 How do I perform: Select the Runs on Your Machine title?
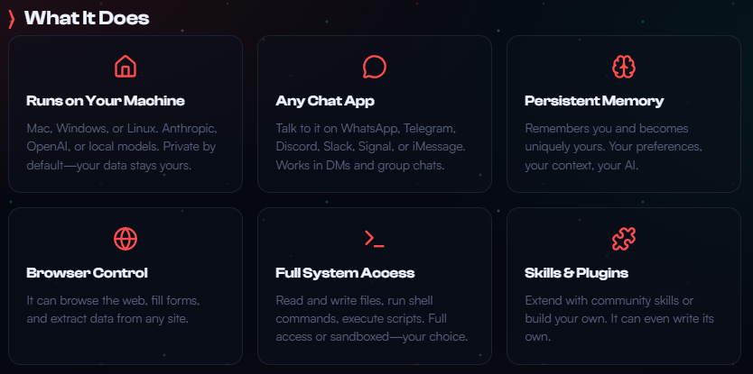pyautogui.click(x=106, y=101)
